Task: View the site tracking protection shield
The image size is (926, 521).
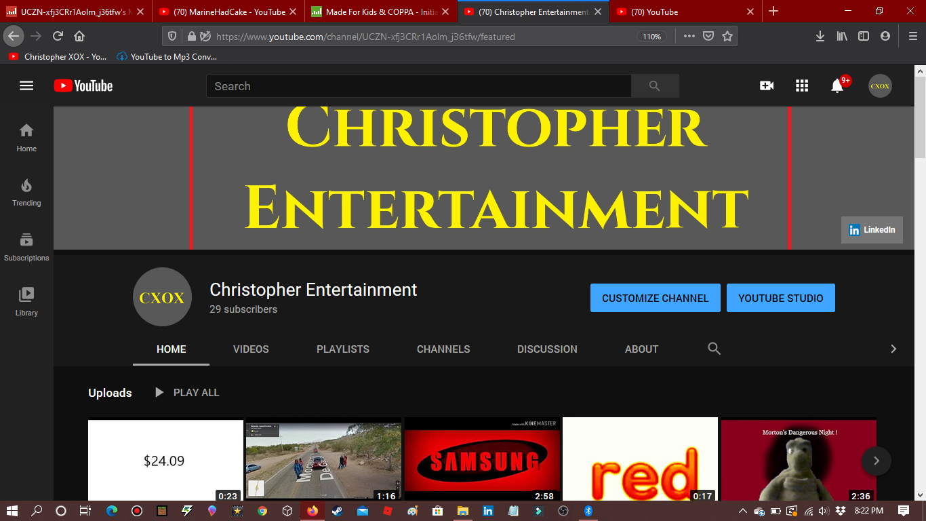Action: (x=172, y=36)
